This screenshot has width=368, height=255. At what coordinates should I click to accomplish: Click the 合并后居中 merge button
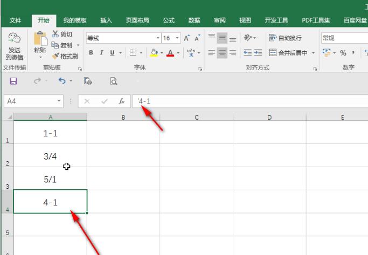click(291, 53)
